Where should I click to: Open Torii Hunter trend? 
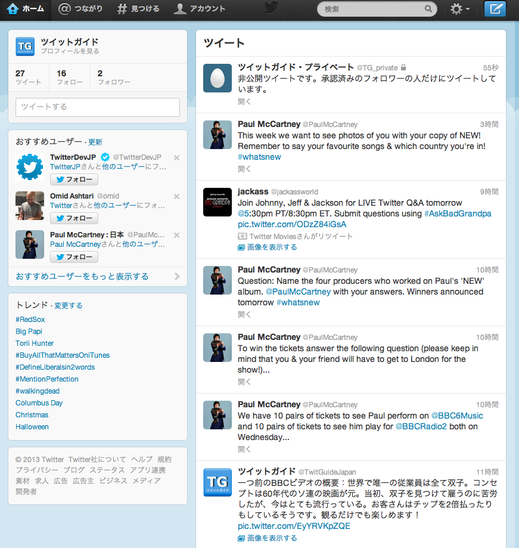pyautogui.click(x=35, y=343)
